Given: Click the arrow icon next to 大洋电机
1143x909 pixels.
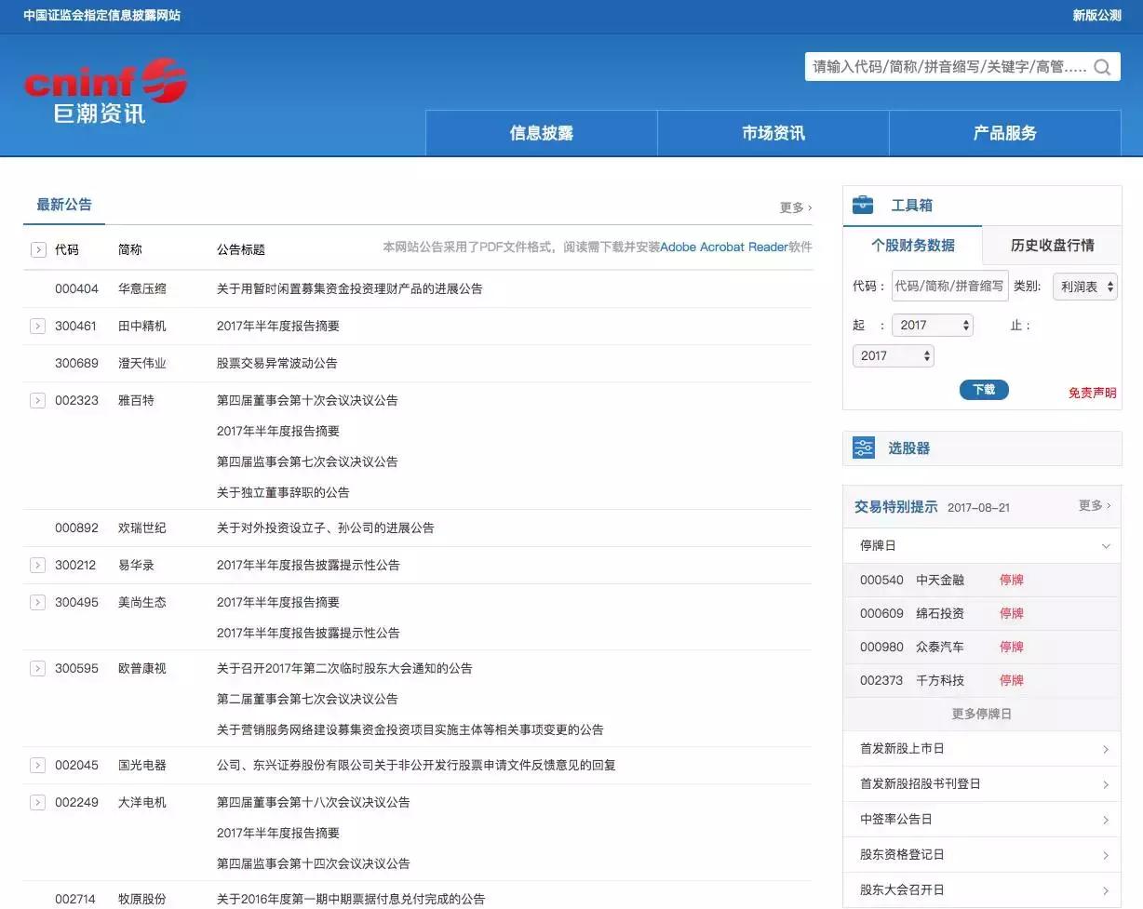Looking at the screenshot, I should pos(37,801).
